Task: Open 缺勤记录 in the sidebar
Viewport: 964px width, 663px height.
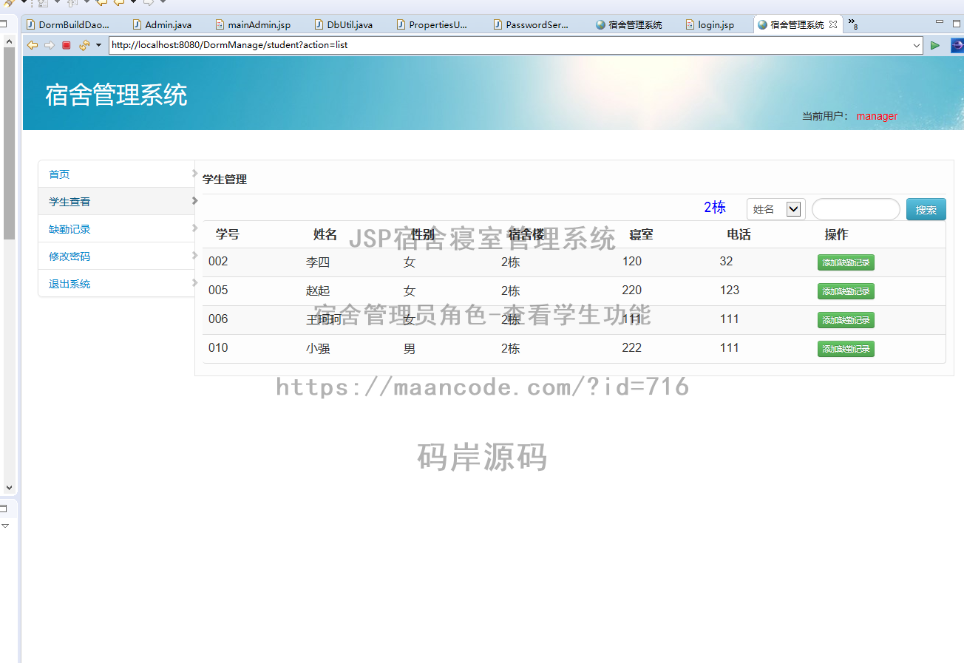Action: tap(69, 229)
